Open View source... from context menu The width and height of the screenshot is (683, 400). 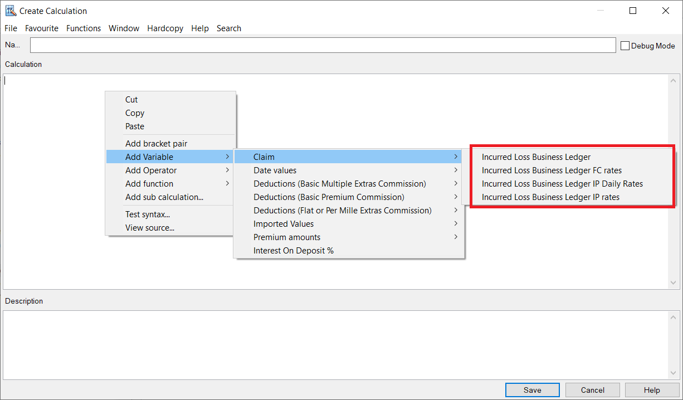tap(150, 228)
